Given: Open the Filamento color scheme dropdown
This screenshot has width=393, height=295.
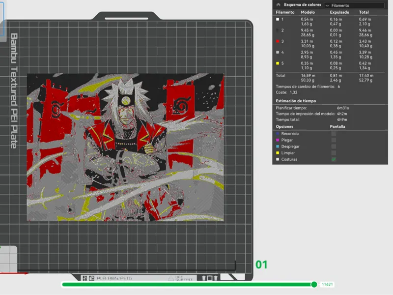Looking at the screenshot, I should [x=354, y=5].
